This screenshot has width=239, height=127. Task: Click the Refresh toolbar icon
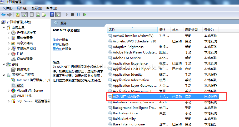38,14
